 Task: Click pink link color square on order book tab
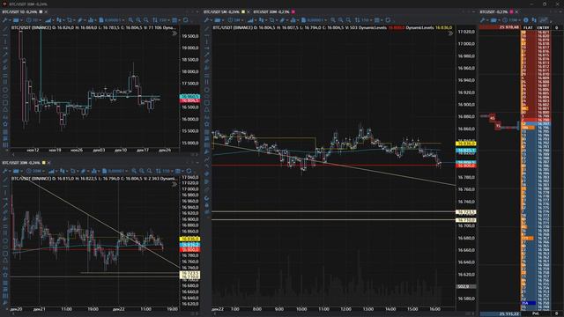tap(511, 11)
